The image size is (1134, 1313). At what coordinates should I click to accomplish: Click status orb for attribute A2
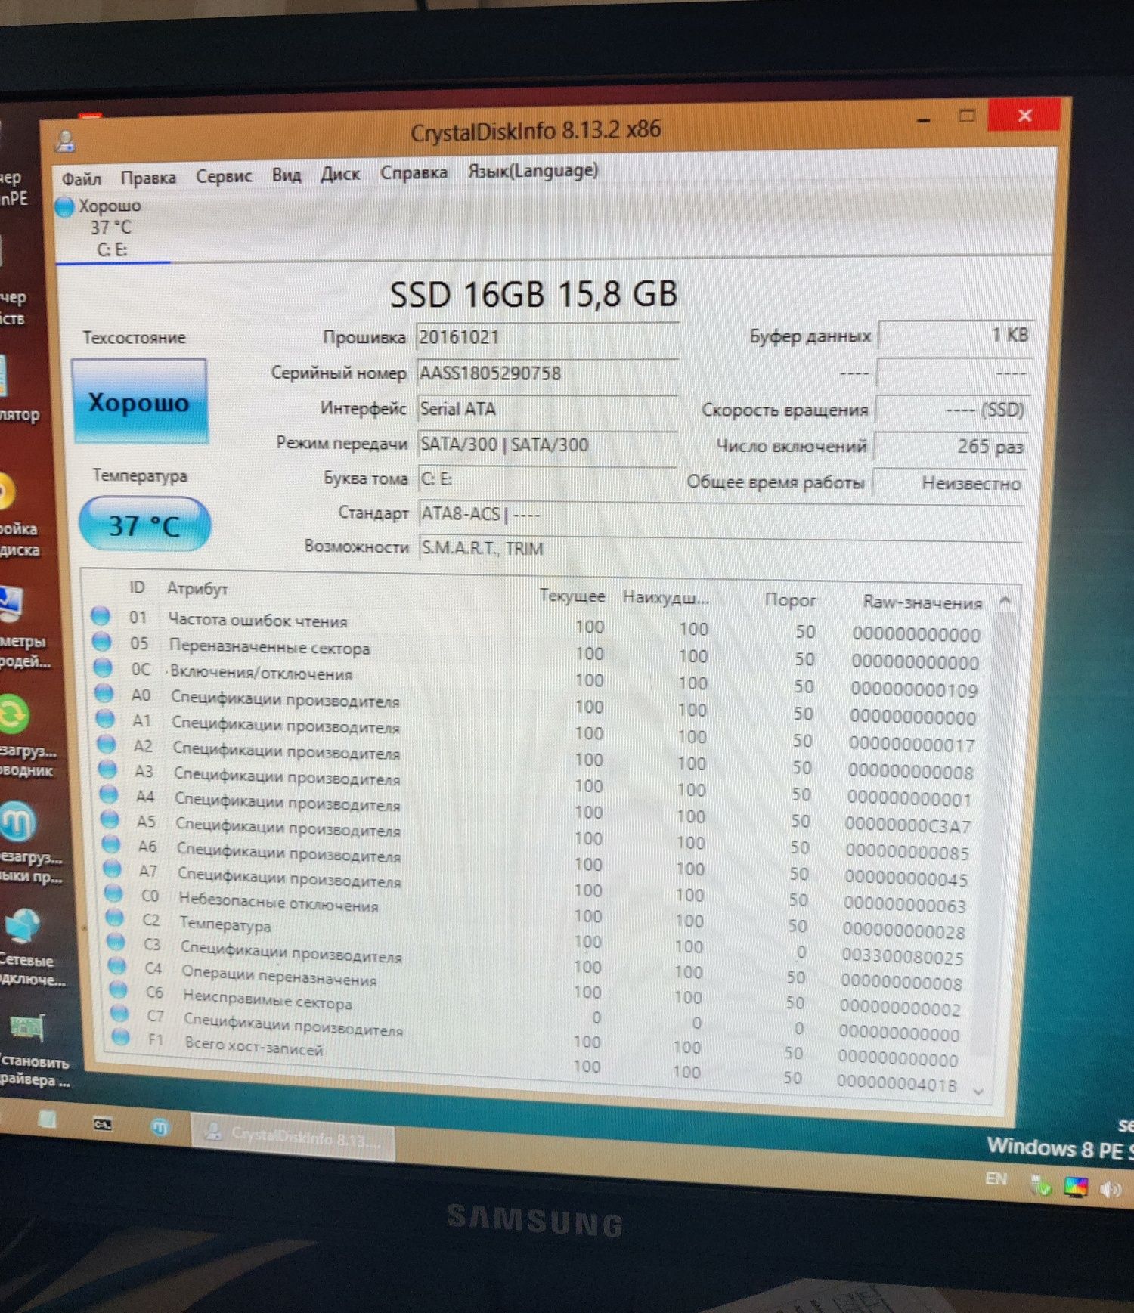click(107, 745)
